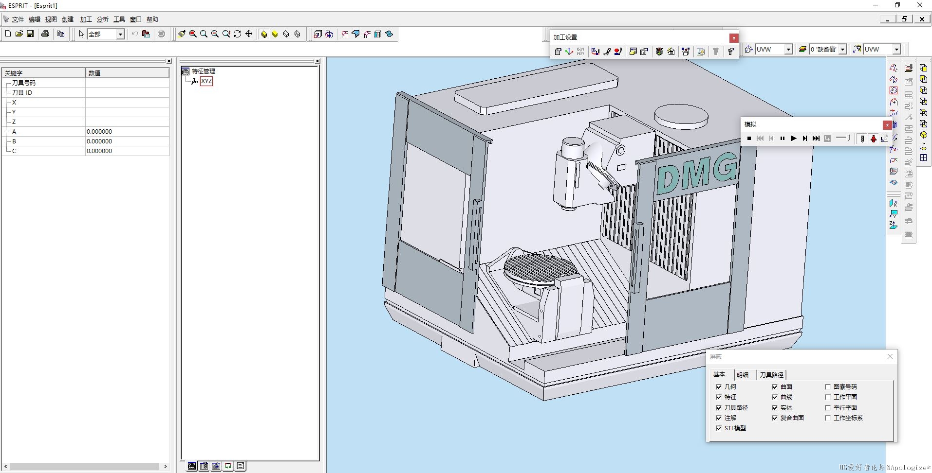Image resolution: width=932 pixels, height=473 pixels.
Task: Enable the 工作坐标系 checkbox
Action: tap(828, 418)
